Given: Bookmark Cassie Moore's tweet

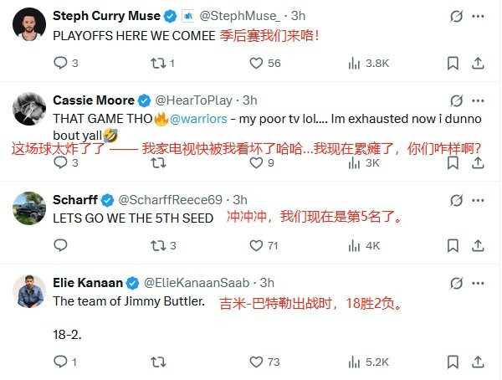Looking at the screenshot, I should pyautogui.click(x=453, y=162).
